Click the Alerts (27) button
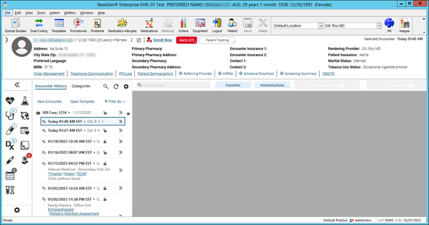The width and height of the screenshot is (429, 225). pyautogui.click(x=186, y=40)
